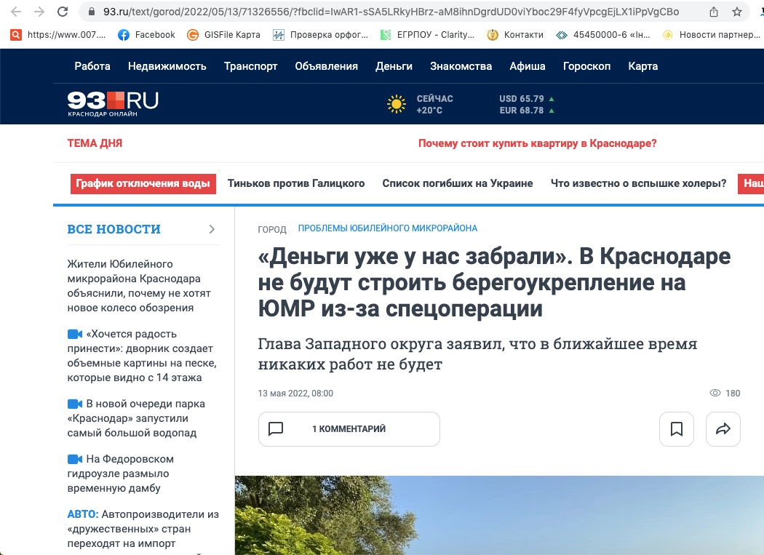764x555 pixels.
Task: Save article with the bookmark icon button
Action: [x=677, y=429]
